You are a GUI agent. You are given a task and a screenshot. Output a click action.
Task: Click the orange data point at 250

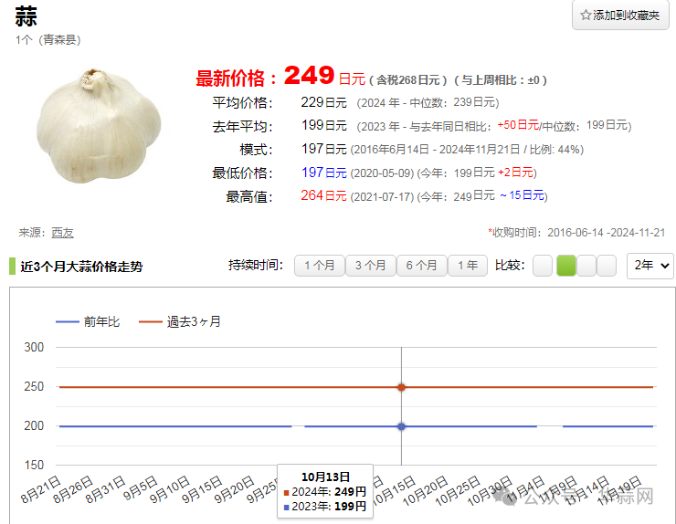coord(401,387)
